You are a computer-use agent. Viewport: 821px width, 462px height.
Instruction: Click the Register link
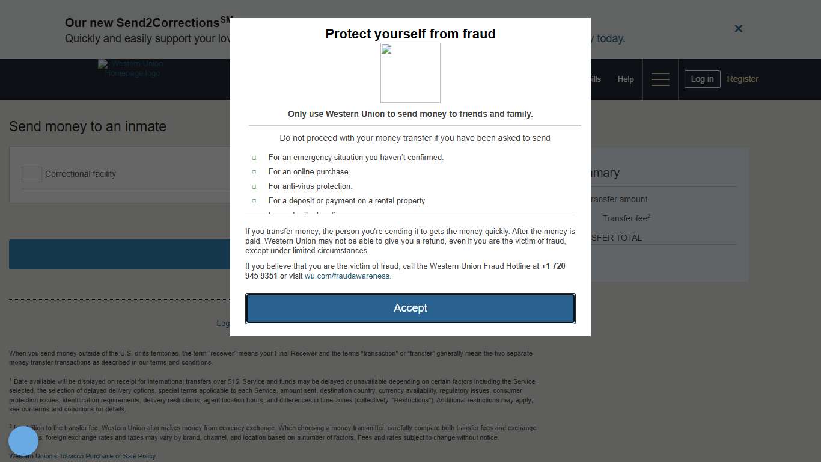tap(742, 79)
